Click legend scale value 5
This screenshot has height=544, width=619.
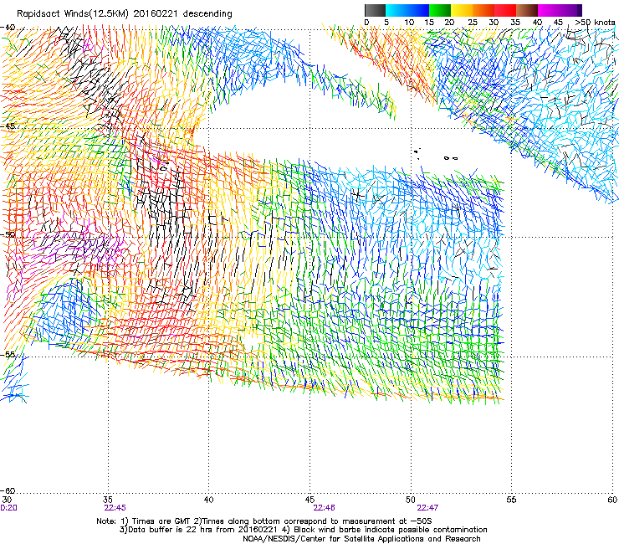tap(386, 23)
